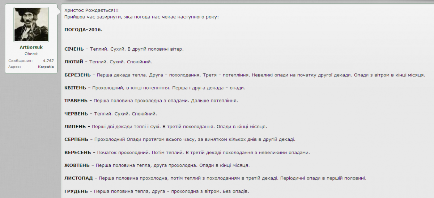The image size is (434, 198).
Task: Click the КВІТЕНЬ forecast line
Action: click(155, 88)
